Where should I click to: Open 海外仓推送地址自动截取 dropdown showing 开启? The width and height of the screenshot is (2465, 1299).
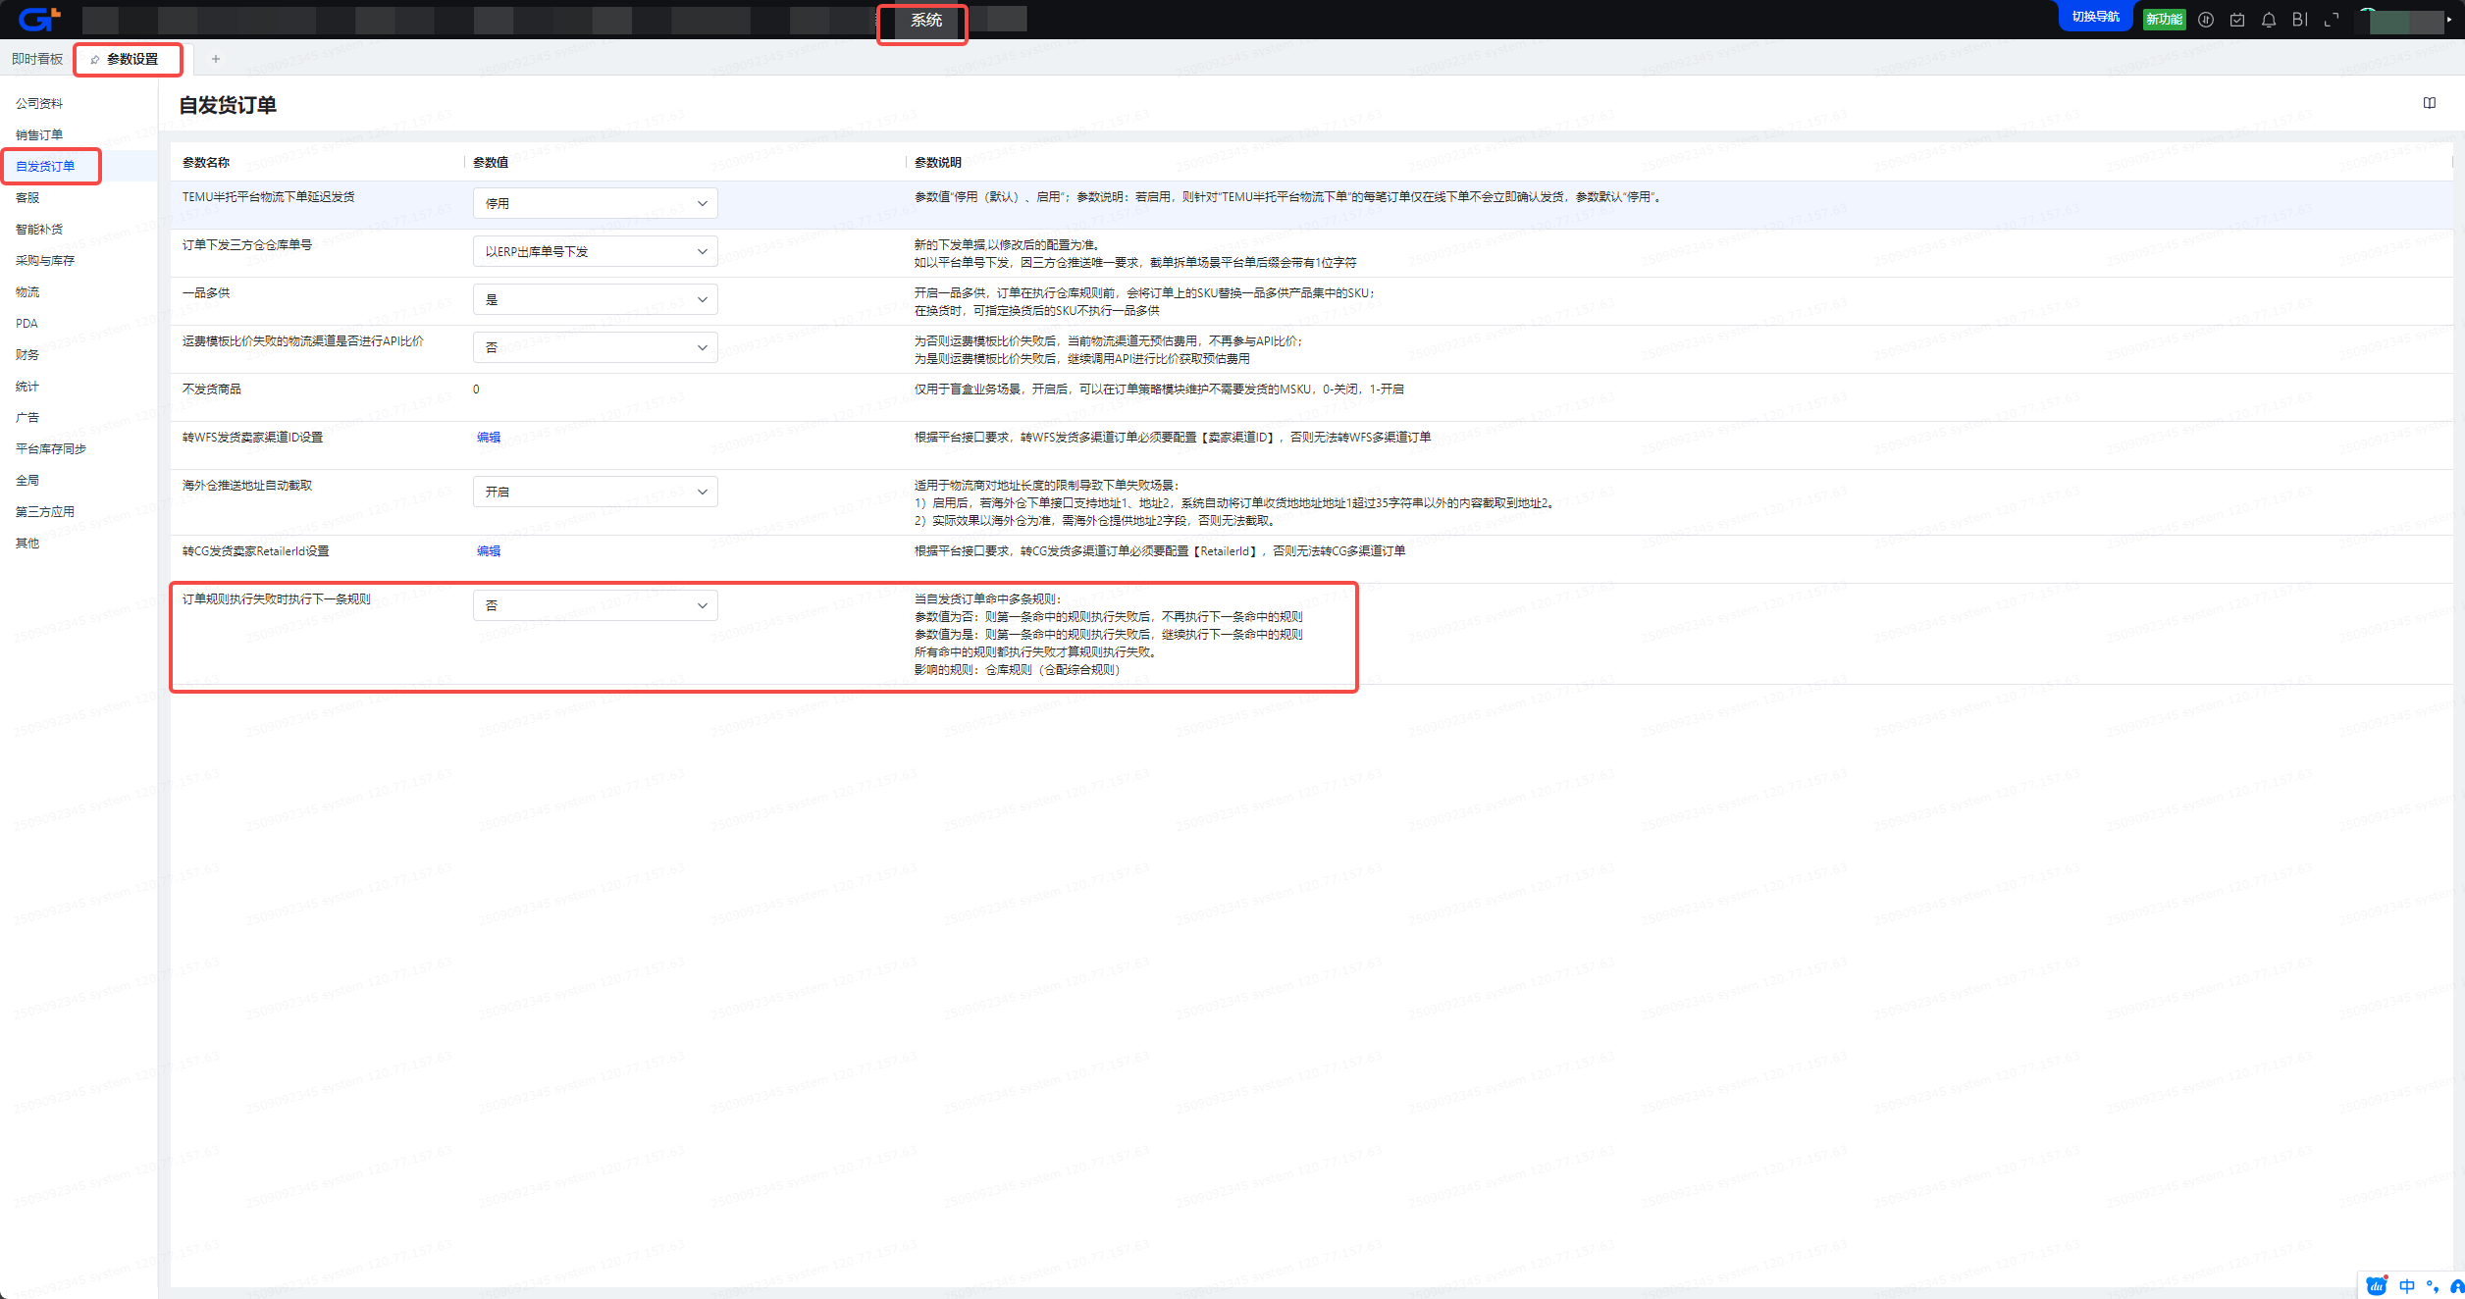click(595, 492)
